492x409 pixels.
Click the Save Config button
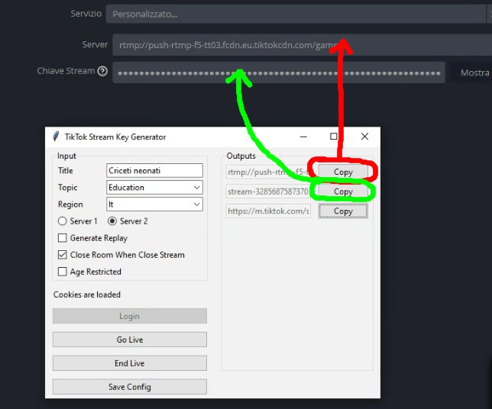point(130,387)
